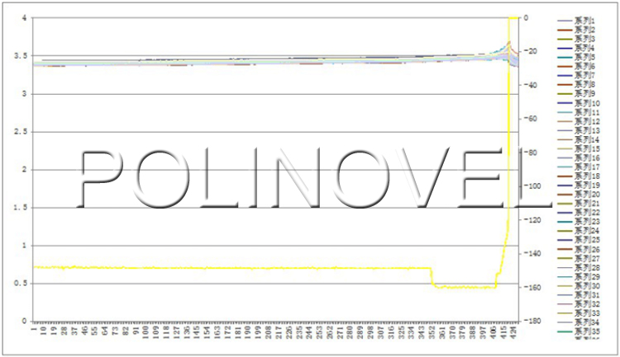620x357 pixels.
Task: Click the 系列18 line color marker
Action: tap(565, 176)
